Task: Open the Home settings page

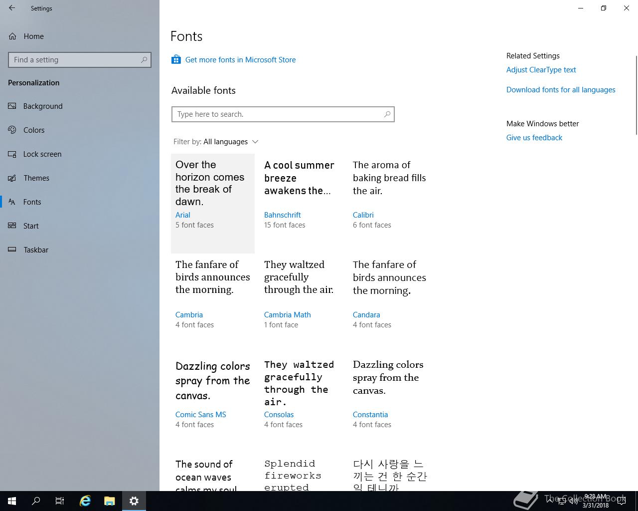Action: point(80,36)
